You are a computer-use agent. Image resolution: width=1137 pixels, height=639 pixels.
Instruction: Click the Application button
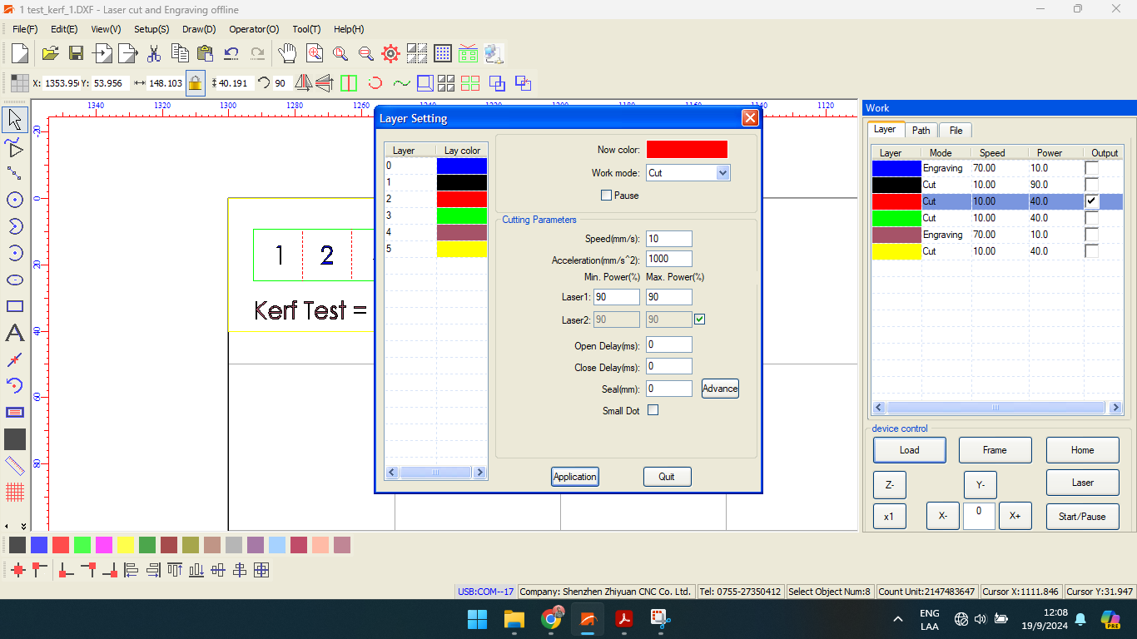[x=574, y=477]
